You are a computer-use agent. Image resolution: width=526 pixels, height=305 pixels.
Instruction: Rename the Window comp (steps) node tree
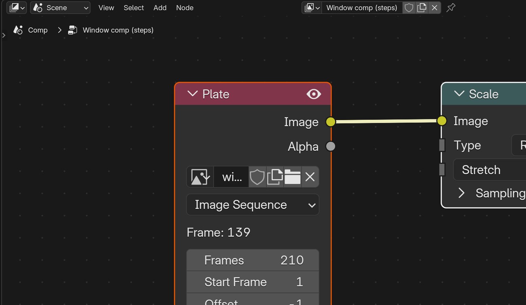click(362, 8)
